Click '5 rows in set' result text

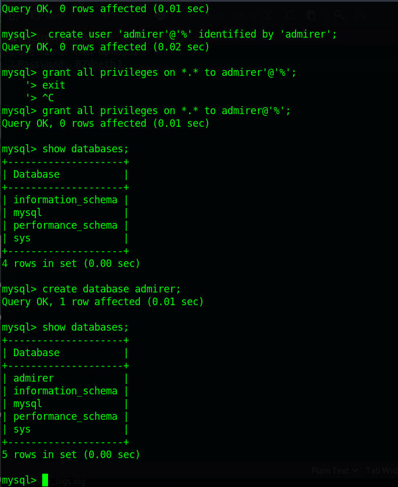[x=71, y=455]
